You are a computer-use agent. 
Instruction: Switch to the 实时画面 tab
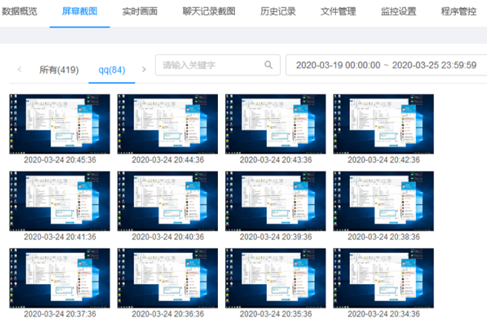tap(140, 12)
